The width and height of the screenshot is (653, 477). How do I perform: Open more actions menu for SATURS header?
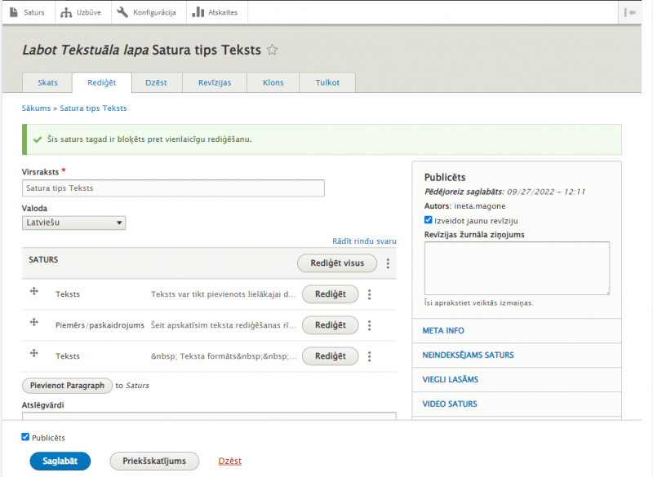[388, 263]
